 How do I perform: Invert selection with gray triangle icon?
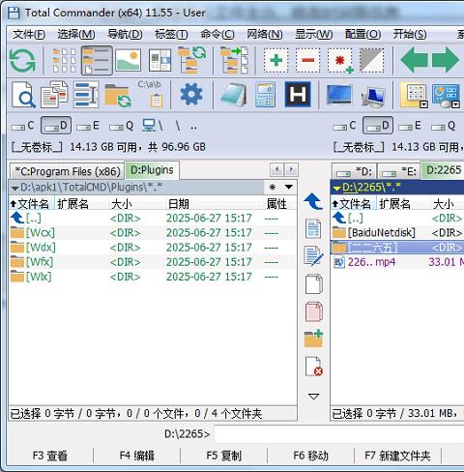tap(372, 60)
